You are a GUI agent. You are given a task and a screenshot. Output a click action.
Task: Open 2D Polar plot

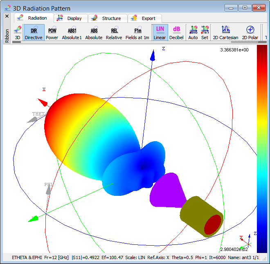(250, 32)
